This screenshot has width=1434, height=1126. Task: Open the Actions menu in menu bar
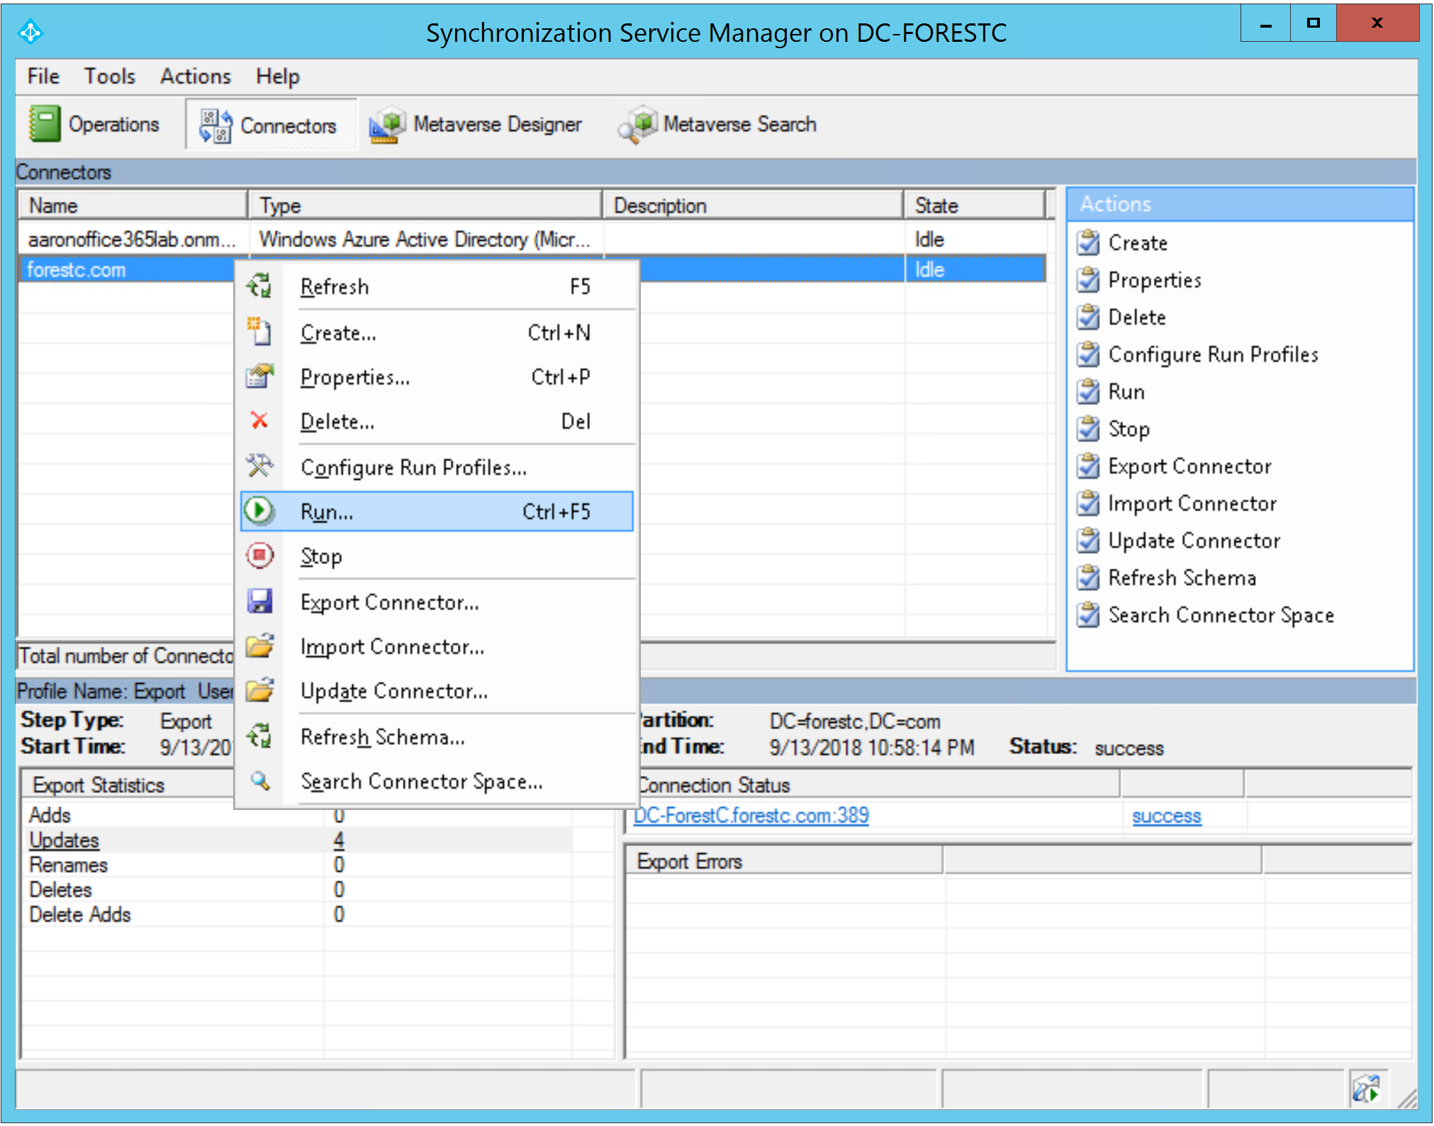pyautogui.click(x=195, y=76)
